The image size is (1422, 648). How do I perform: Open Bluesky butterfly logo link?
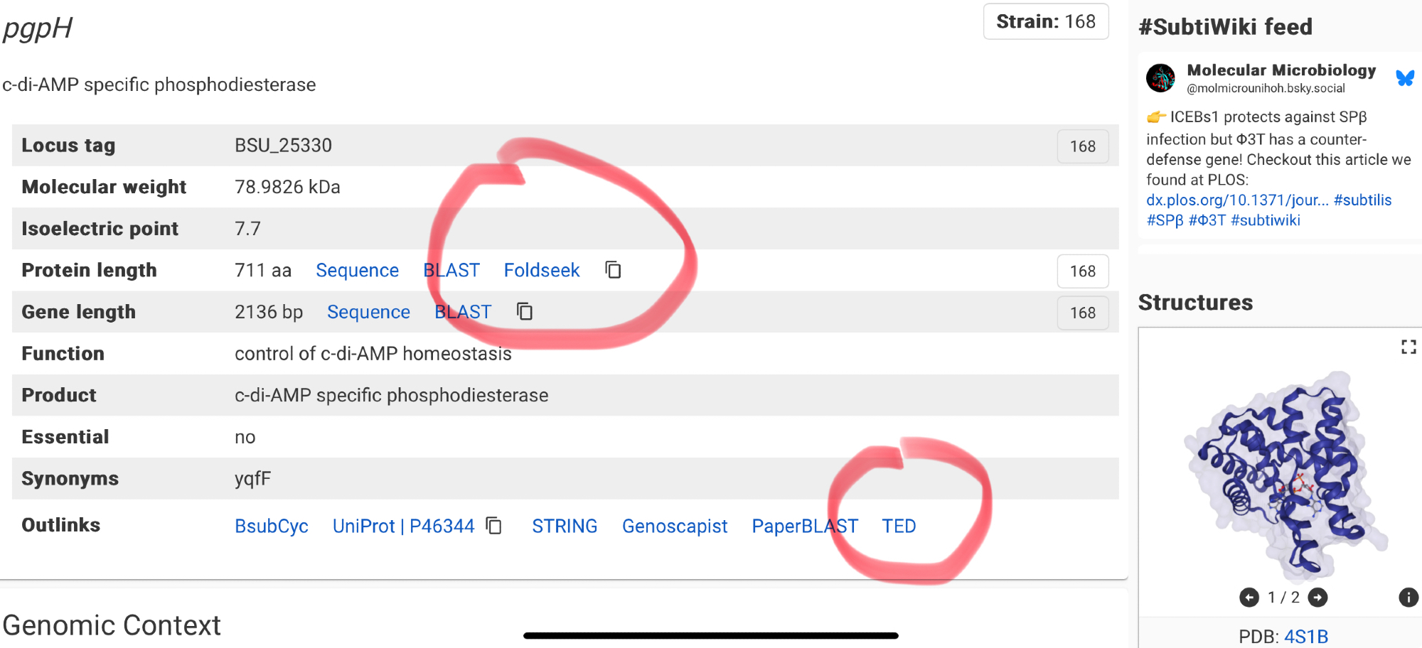click(1405, 78)
